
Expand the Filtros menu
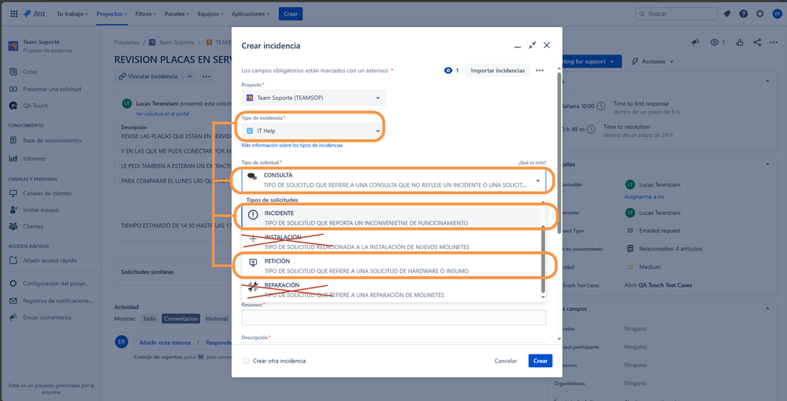click(x=145, y=14)
